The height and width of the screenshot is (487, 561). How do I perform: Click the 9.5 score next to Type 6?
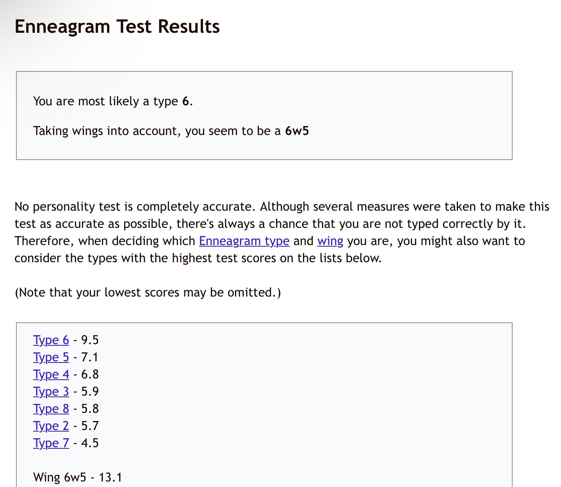[x=90, y=340]
